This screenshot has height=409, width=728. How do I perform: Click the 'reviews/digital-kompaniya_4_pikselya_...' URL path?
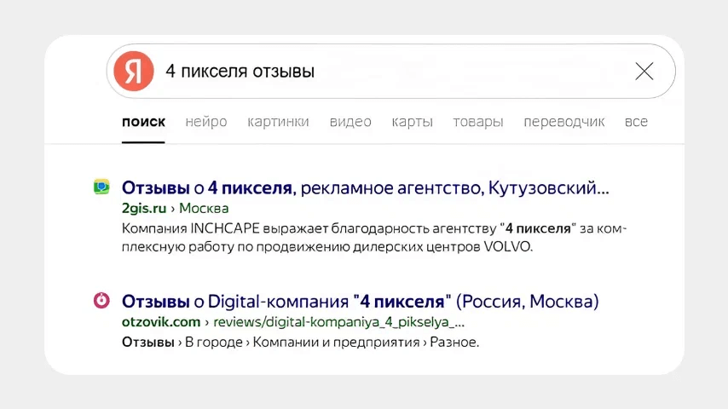(339, 322)
